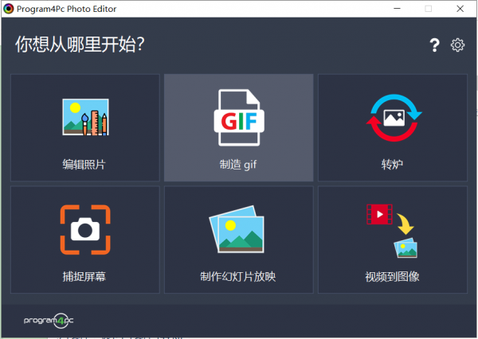Close the Program4Pc Photo Editor window
This screenshot has width=478, height=339.
point(460,9)
